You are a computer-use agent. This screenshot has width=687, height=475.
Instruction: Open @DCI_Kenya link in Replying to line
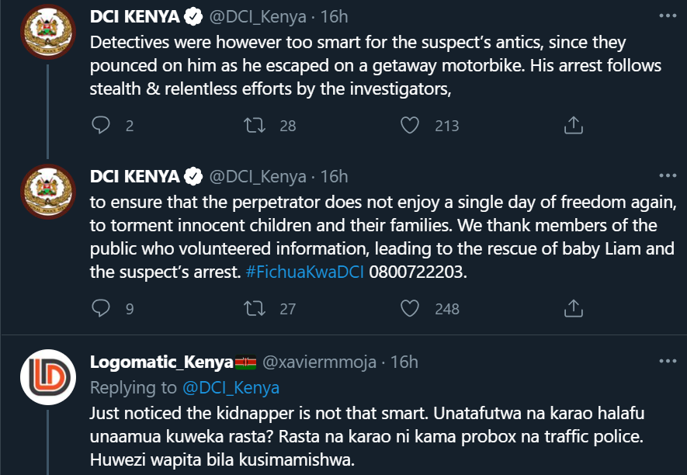coord(231,388)
